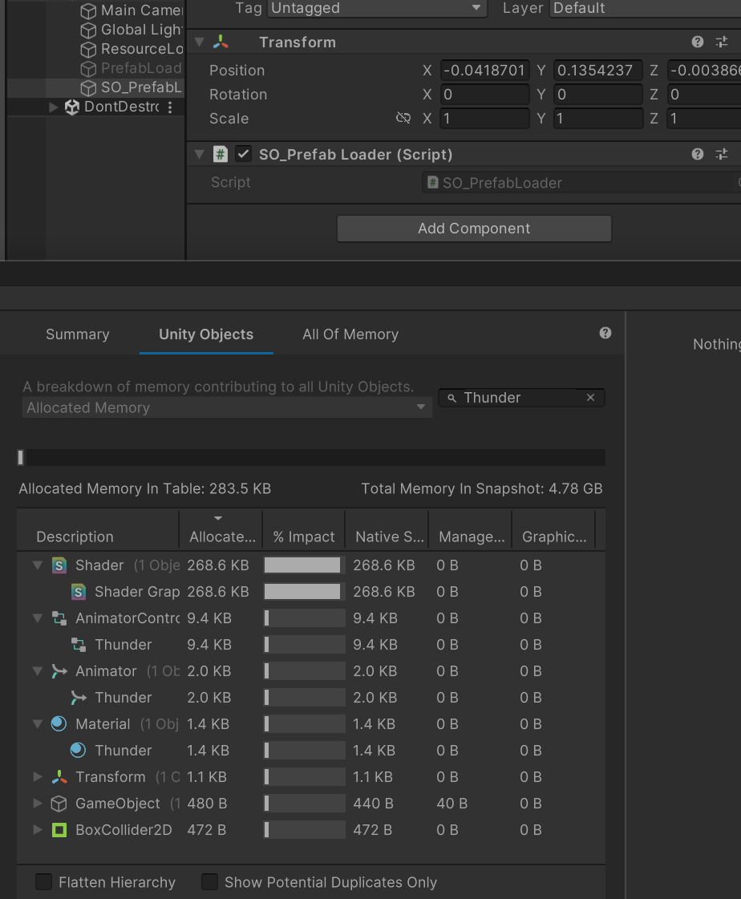Click the Add Component button
Image resolution: width=741 pixels, height=899 pixels.
coord(474,229)
